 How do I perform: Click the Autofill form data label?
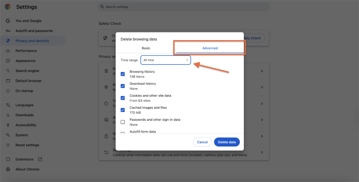(x=143, y=132)
